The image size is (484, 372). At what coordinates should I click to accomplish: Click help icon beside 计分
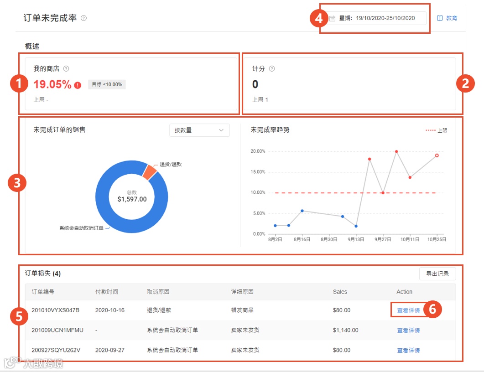tap(271, 69)
